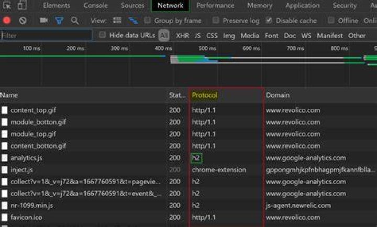
Task: Select the nr-1099.min.js request
Action: click(x=188, y=206)
